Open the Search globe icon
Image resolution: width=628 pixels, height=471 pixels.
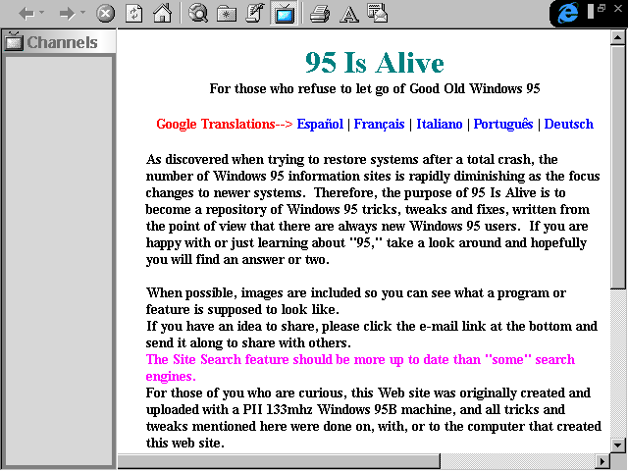pos(198,13)
